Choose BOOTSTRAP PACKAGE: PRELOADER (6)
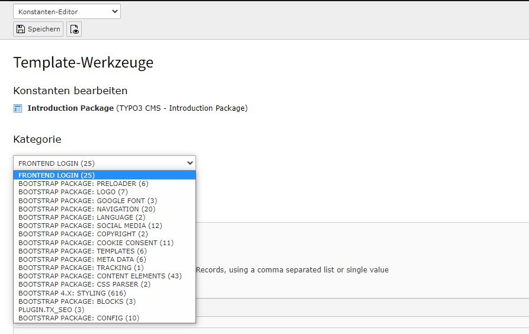 tap(105, 184)
